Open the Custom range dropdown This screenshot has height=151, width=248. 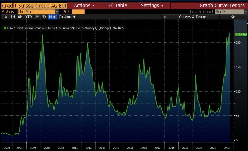pos(67,17)
